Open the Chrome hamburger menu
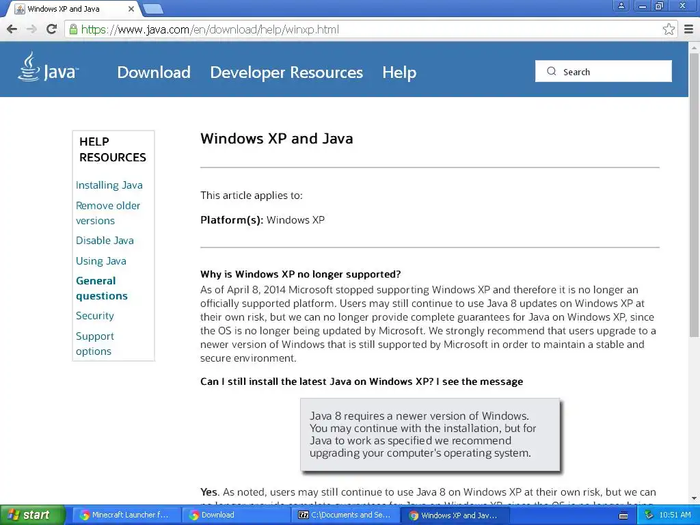The height and width of the screenshot is (525, 700). (x=689, y=29)
